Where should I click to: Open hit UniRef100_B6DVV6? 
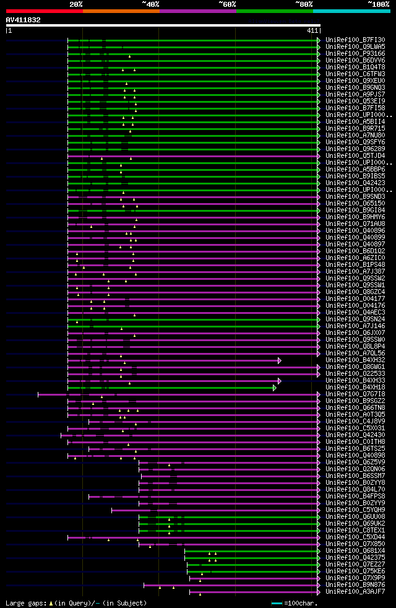tap(355, 61)
